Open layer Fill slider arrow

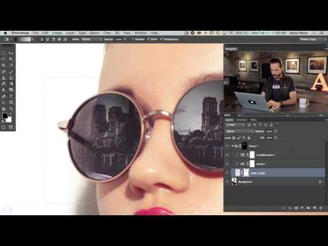tap(275, 138)
